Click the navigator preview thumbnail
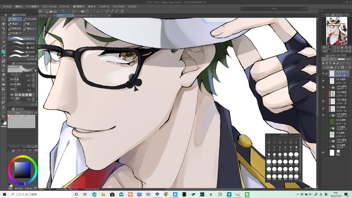This screenshot has width=352, height=198. 336,31
